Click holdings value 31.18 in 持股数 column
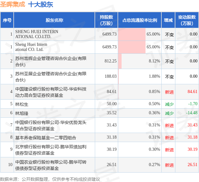Viewport: 199px width, 182px height. [111, 137]
